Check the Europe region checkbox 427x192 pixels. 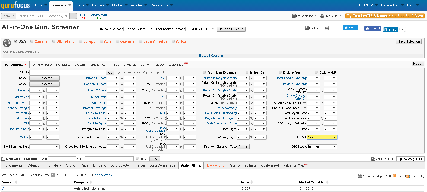click(81, 41)
